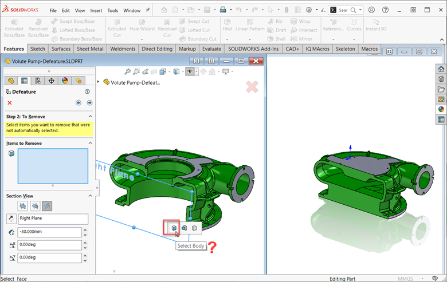Toggle the second Section View plane button

point(35,206)
